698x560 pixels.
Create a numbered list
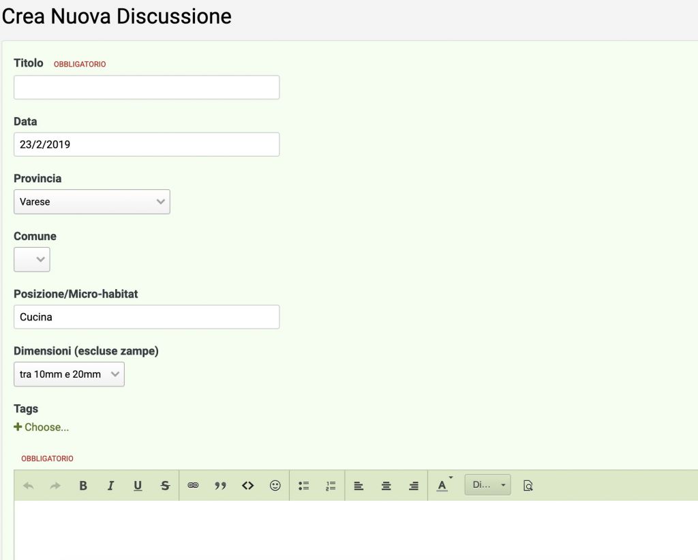click(331, 486)
